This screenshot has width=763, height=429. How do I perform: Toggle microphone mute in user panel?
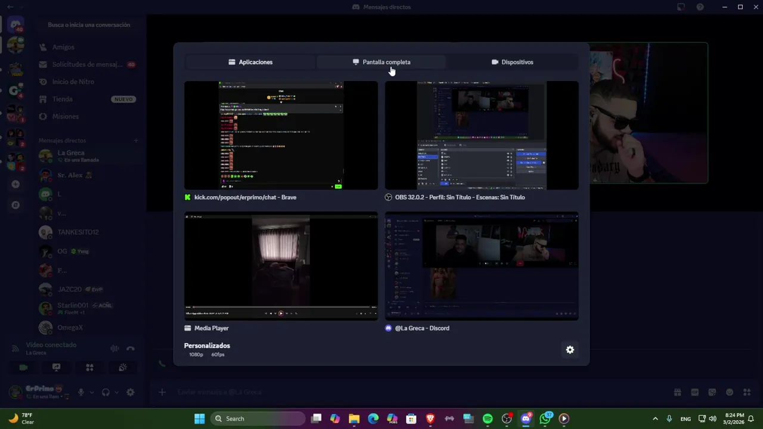[x=81, y=392]
